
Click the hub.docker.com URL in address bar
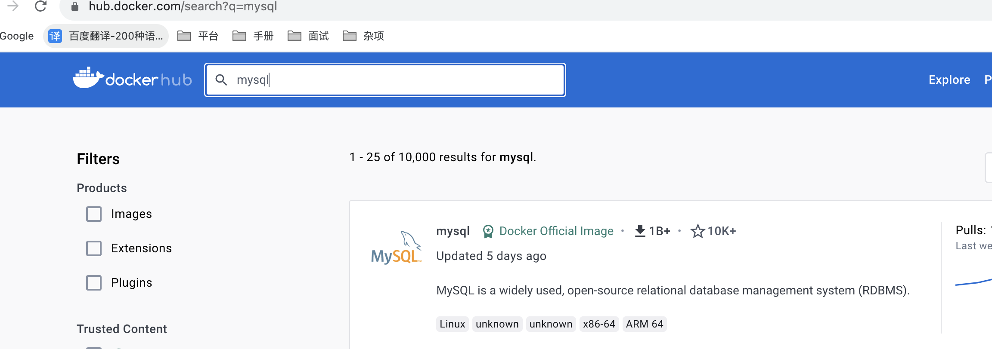pos(183,6)
